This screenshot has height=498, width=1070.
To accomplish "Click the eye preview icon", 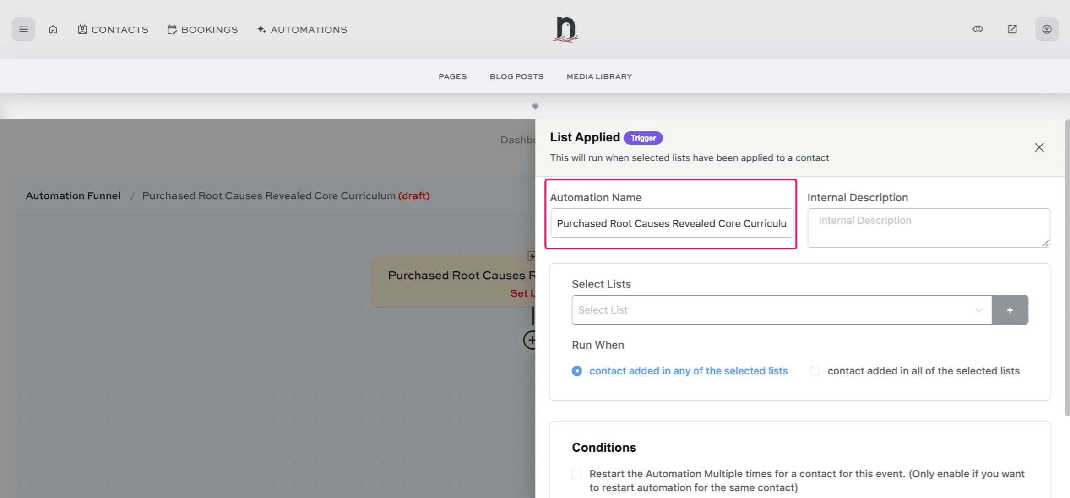I will [978, 29].
